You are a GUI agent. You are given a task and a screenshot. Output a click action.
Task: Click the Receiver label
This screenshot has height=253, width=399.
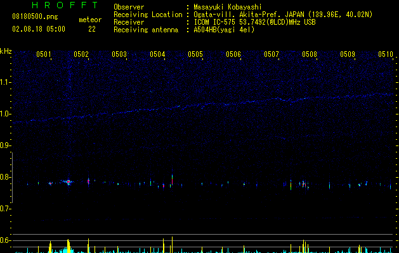click(129, 22)
